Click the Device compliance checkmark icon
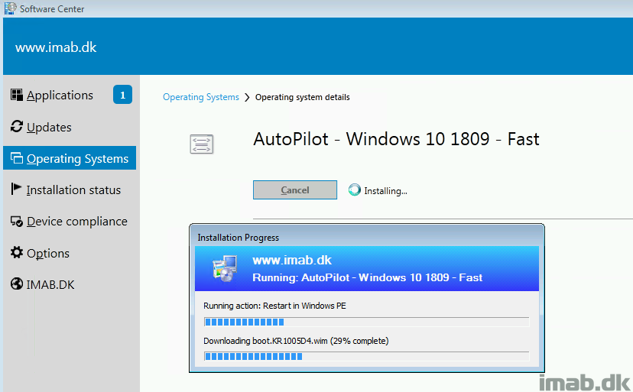The image size is (633, 392). tap(17, 222)
